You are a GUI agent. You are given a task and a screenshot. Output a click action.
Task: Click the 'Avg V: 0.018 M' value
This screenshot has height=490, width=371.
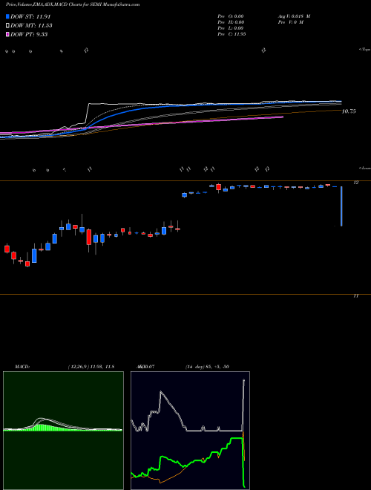click(x=294, y=16)
